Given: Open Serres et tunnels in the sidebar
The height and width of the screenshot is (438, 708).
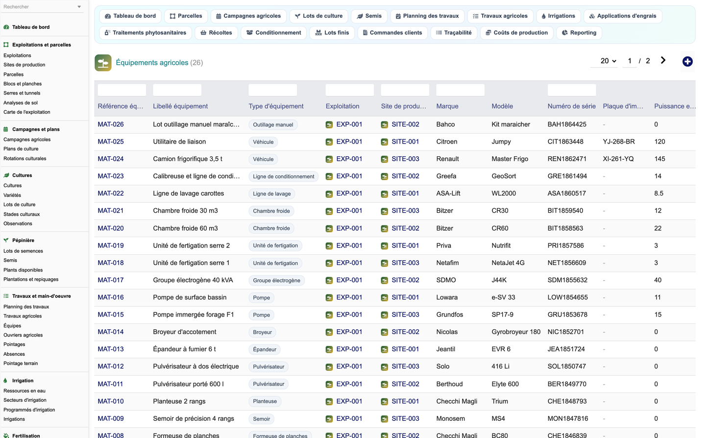Looking at the screenshot, I should point(22,93).
